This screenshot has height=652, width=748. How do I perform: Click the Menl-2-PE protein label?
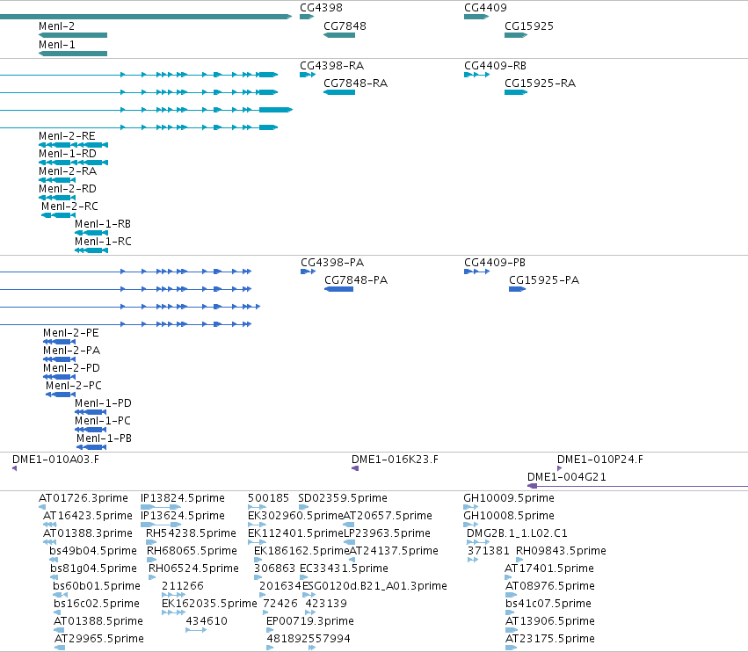pyautogui.click(x=70, y=333)
